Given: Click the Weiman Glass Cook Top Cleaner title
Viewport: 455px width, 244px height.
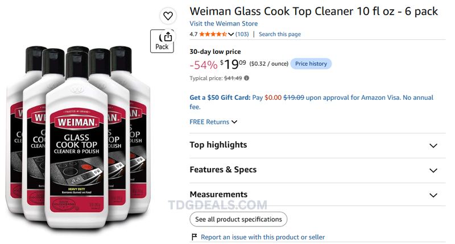Looking at the screenshot, I should point(314,11).
